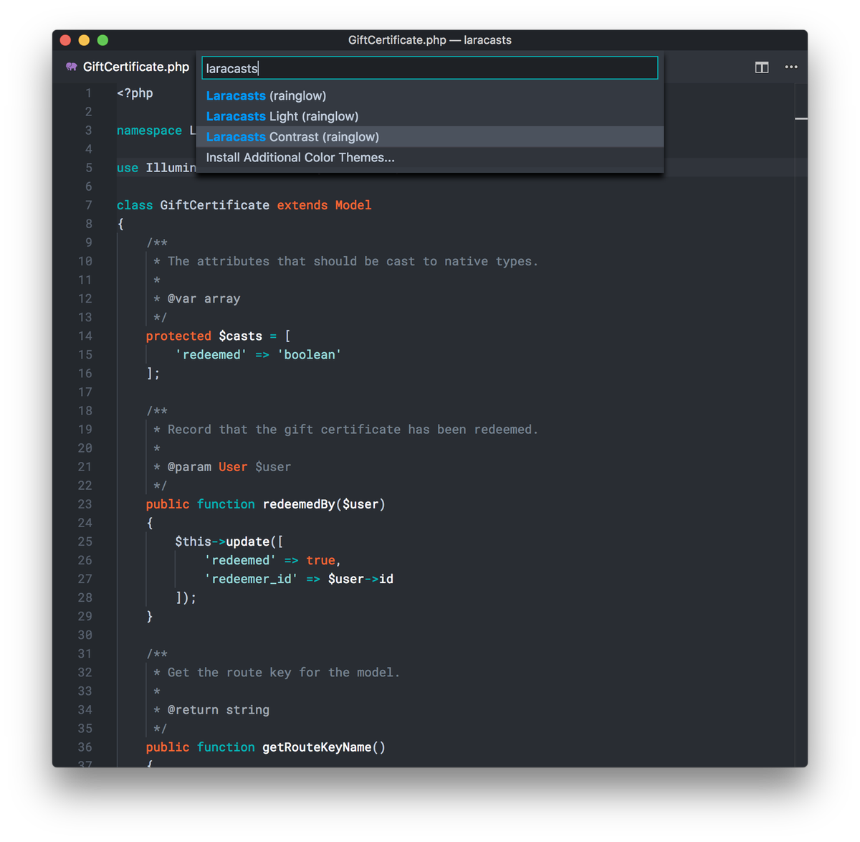Viewport: 860px width, 842px height.
Task: Click the yellow minimize window button
Action: (x=84, y=40)
